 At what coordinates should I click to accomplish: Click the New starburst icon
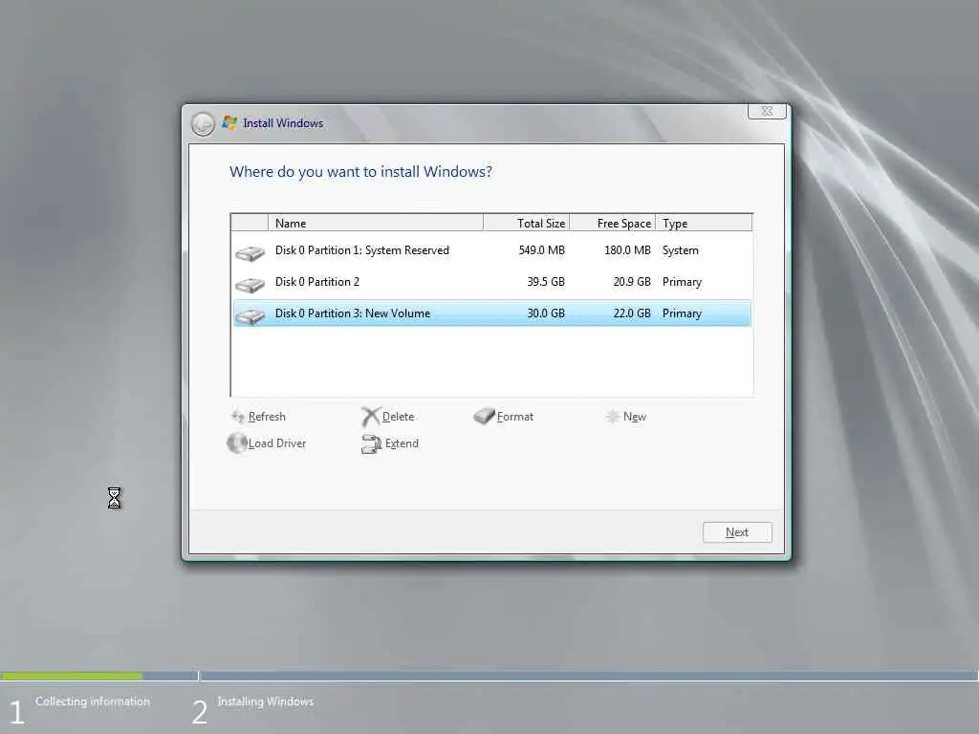click(x=613, y=417)
